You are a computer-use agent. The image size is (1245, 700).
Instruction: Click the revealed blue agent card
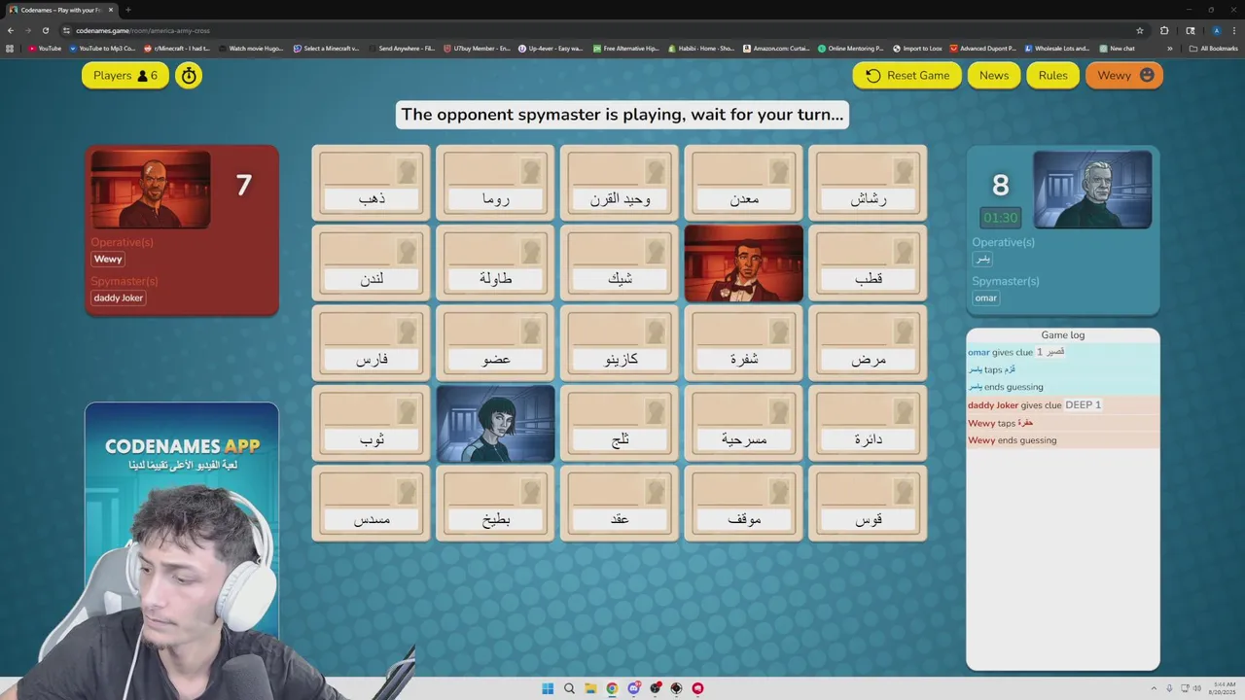pos(495,423)
